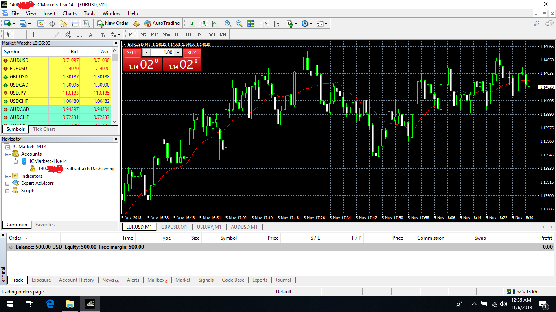Select the trendline drawing tool
556x312 pixels.
tap(57, 35)
